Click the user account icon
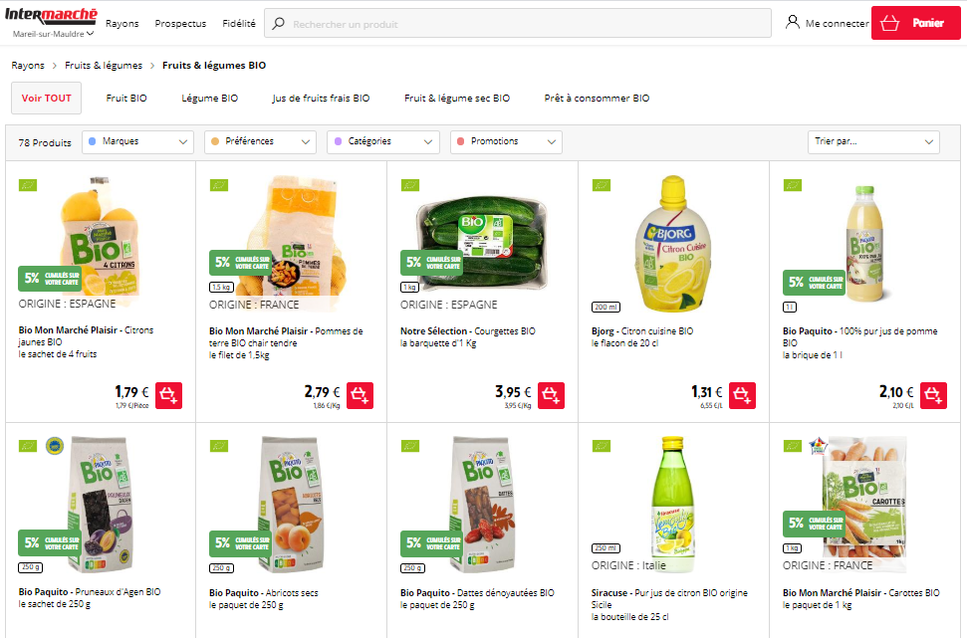 pyautogui.click(x=793, y=23)
